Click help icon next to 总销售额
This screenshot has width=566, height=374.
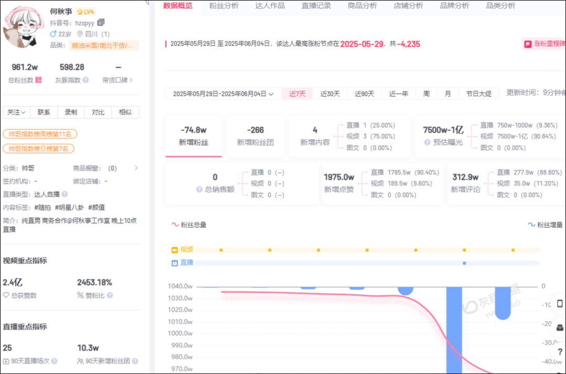199,190
